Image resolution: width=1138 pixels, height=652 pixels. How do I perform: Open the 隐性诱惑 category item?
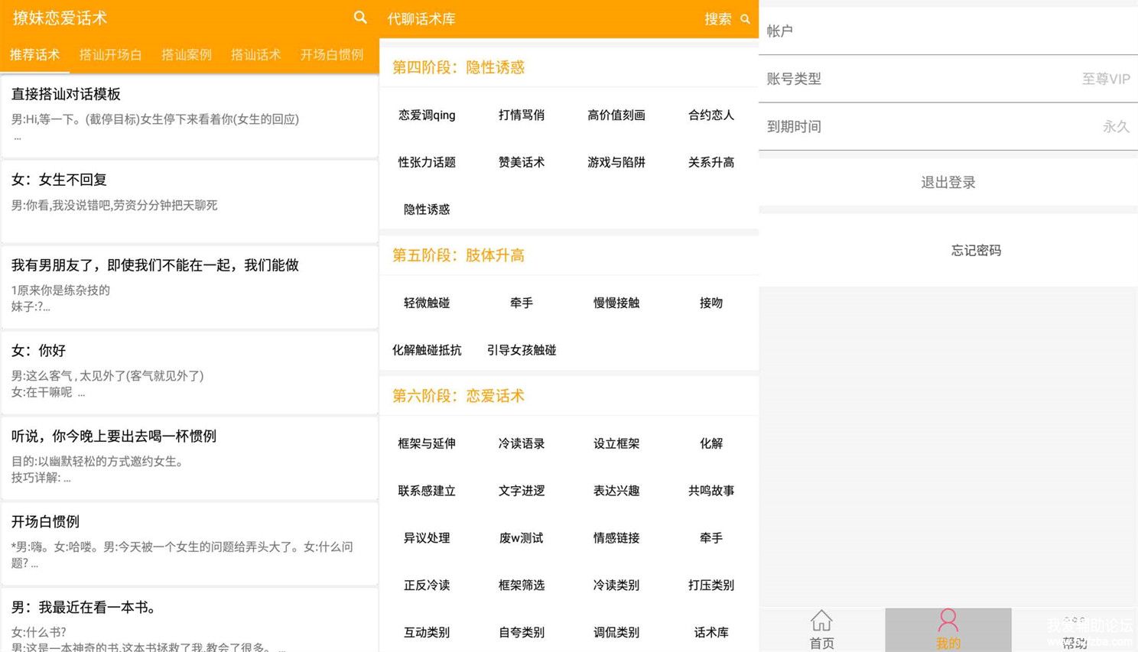pos(427,209)
